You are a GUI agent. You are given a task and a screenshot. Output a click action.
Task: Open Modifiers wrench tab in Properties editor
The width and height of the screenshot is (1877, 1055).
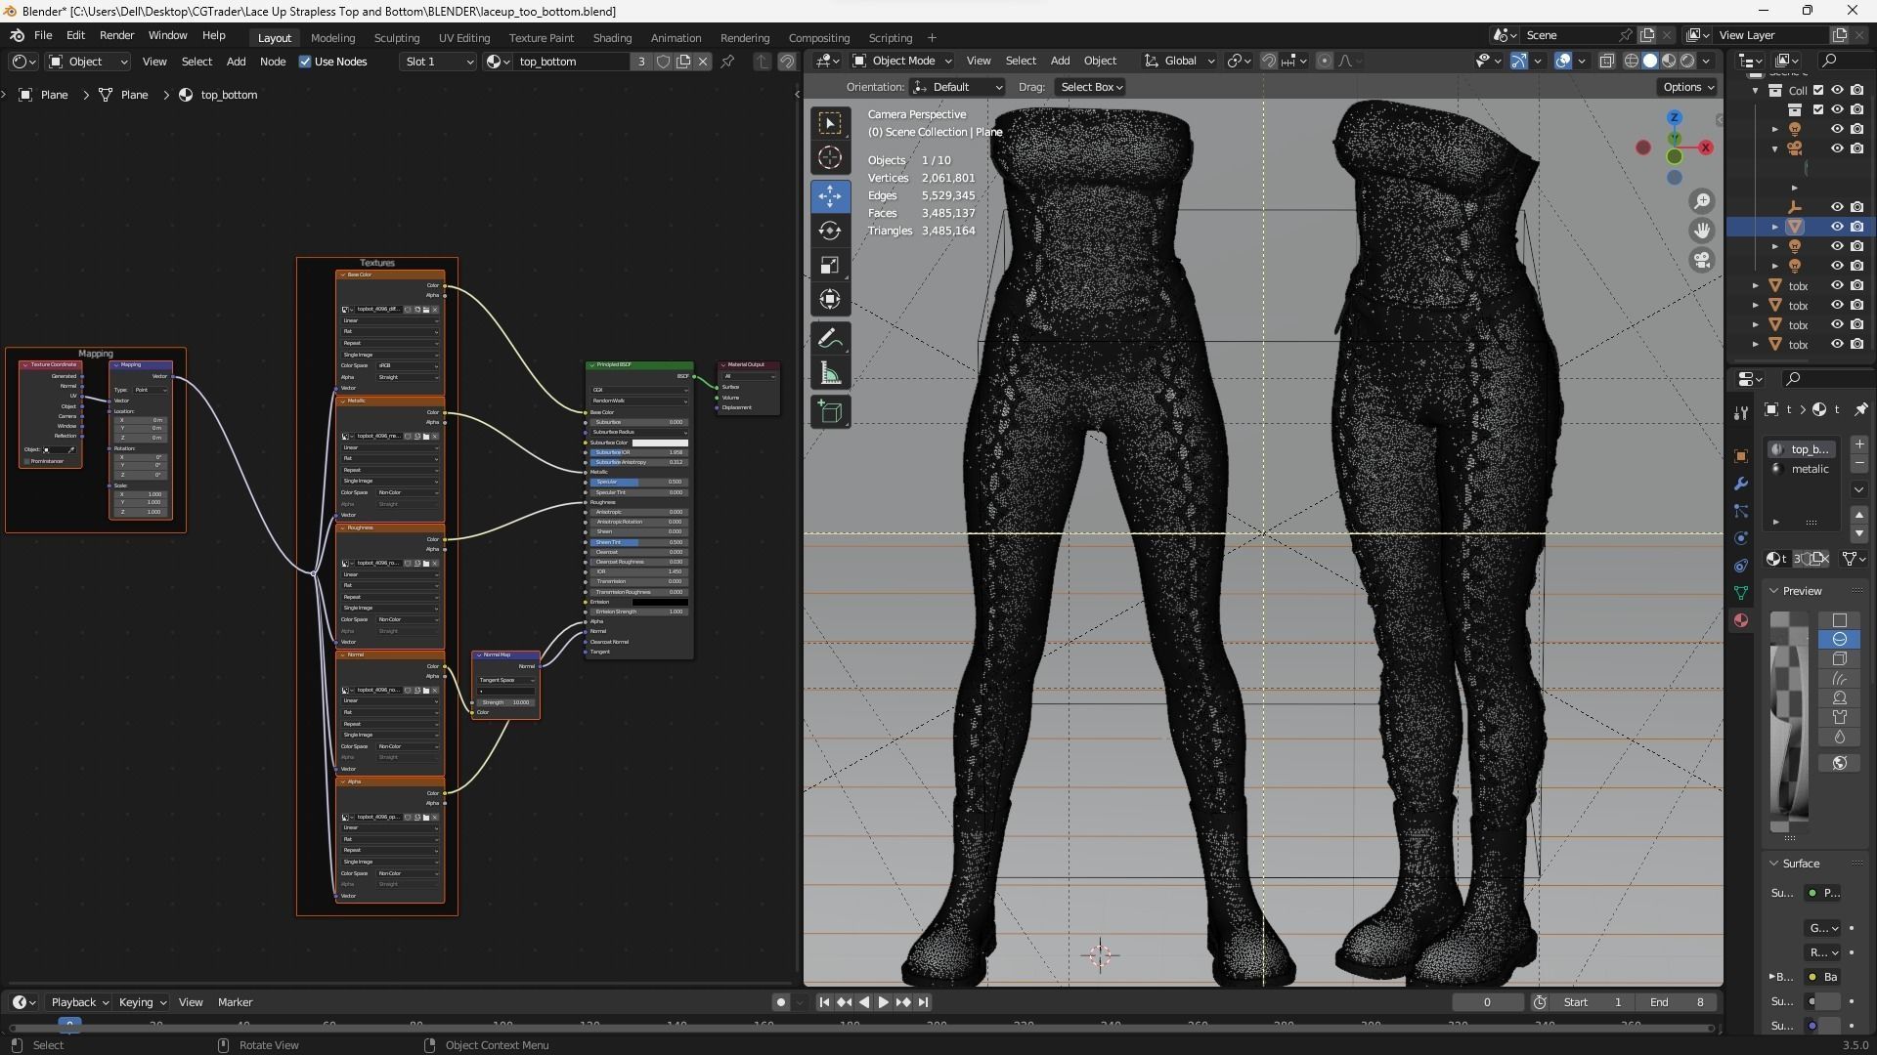(1741, 484)
